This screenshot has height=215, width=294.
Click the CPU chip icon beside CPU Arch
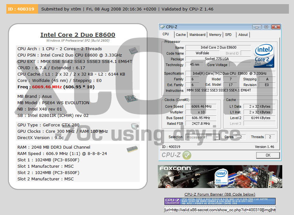coord(133,50)
